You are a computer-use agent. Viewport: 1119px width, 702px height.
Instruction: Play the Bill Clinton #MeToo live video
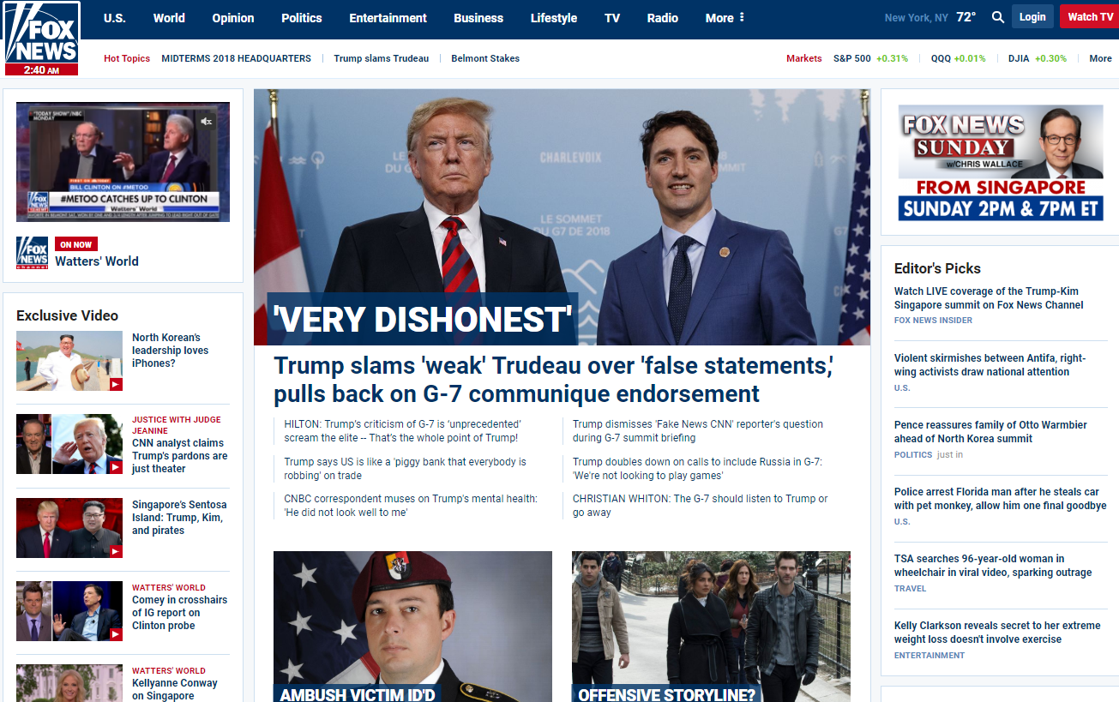123,162
